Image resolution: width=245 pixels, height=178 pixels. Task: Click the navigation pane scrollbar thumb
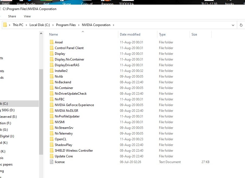[41, 112]
